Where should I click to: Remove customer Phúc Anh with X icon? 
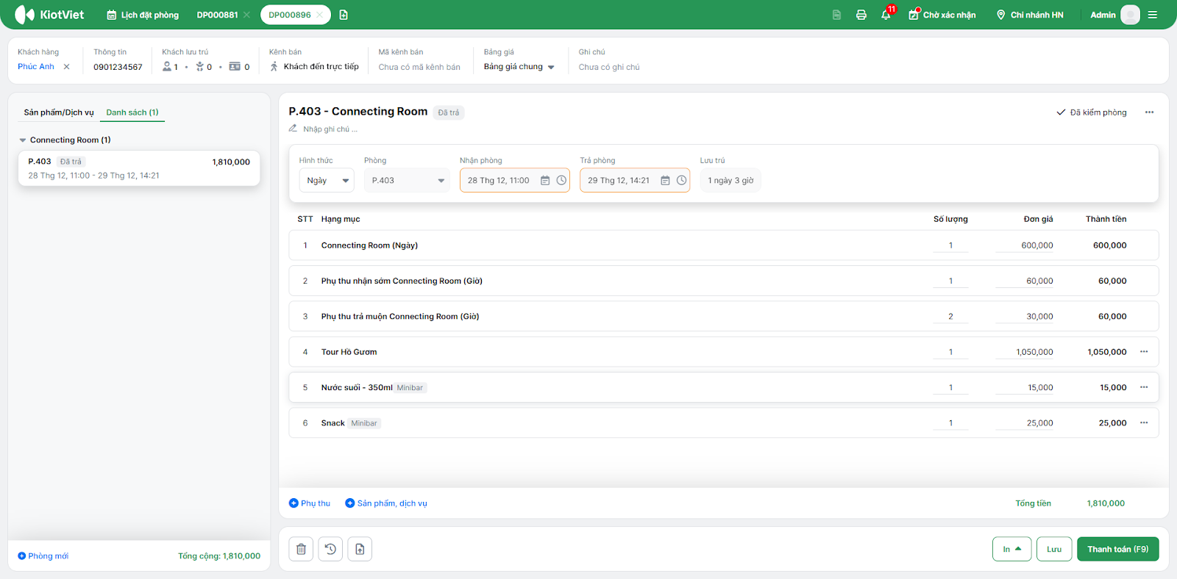pyautogui.click(x=66, y=67)
